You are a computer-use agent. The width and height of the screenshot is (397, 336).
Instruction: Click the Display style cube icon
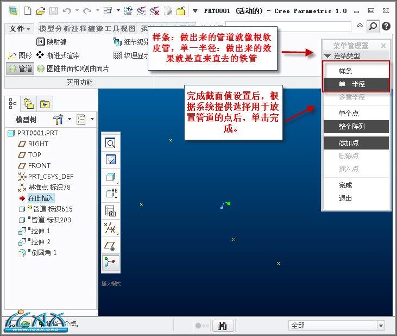[x=111, y=177]
